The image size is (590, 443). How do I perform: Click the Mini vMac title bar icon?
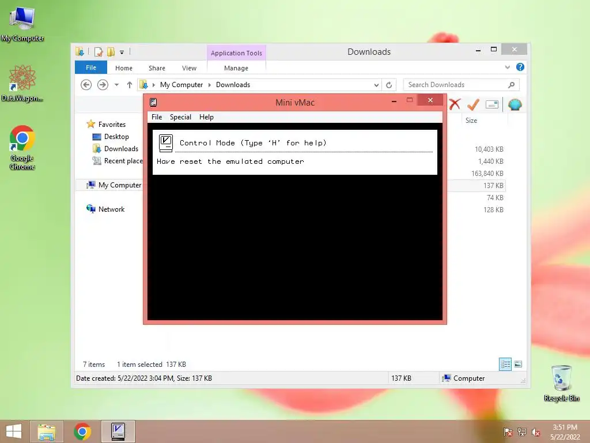[x=153, y=103]
